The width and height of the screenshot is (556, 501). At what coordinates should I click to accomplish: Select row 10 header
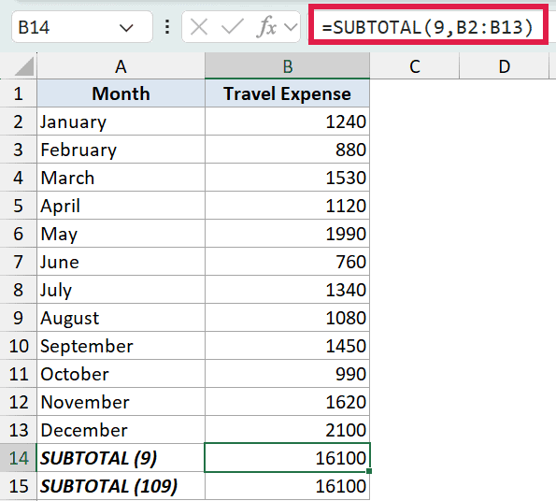click(19, 346)
